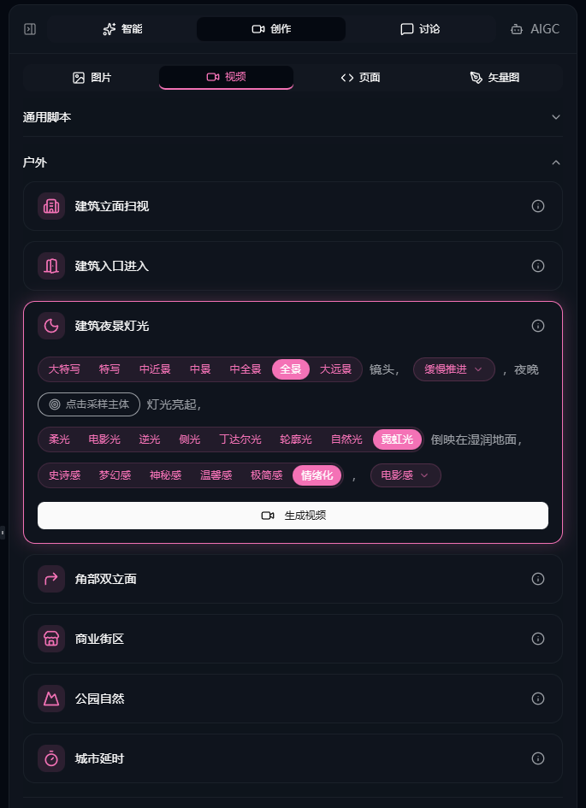Image resolution: width=586 pixels, height=808 pixels.
Task: Click the mountain icon for 公园自然
Action: point(51,699)
